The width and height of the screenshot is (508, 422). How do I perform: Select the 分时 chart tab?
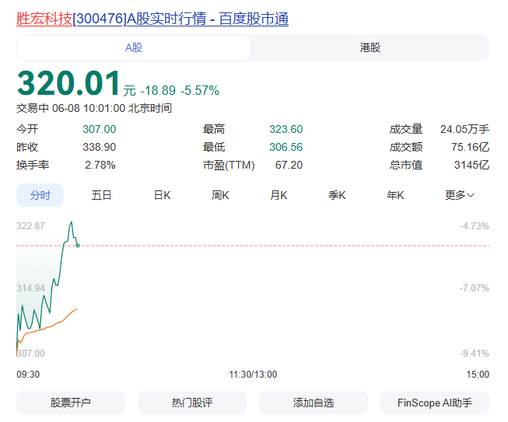(x=40, y=195)
